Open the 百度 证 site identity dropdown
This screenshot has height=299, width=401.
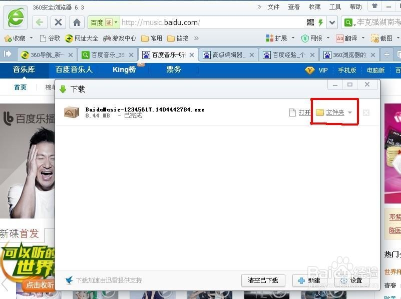[x=104, y=22]
